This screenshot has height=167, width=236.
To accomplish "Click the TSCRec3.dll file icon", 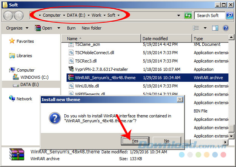I will 71,61.
